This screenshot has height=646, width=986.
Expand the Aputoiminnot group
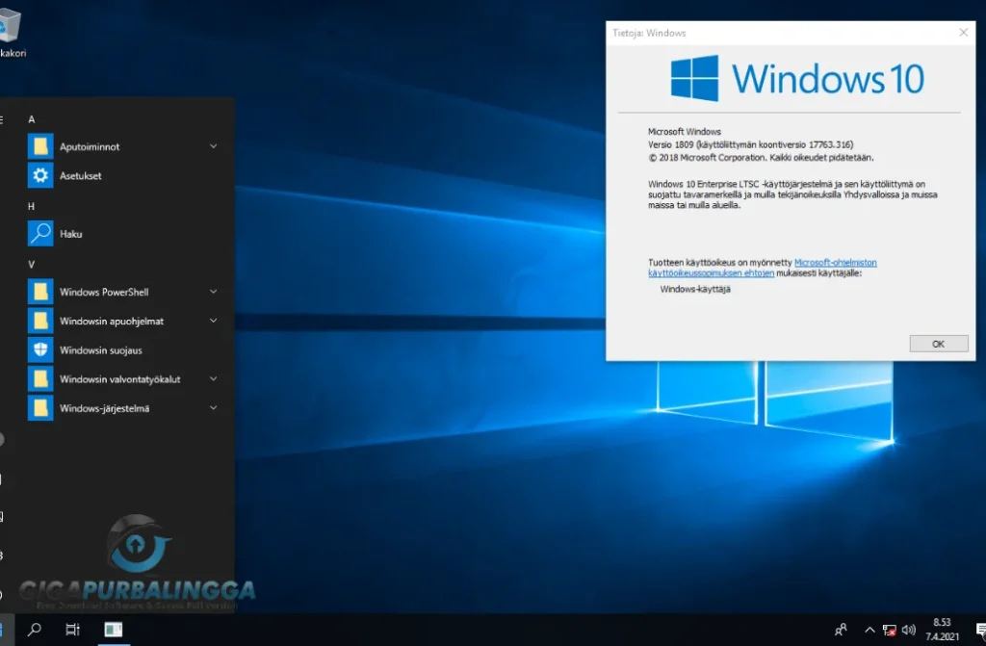point(213,146)
